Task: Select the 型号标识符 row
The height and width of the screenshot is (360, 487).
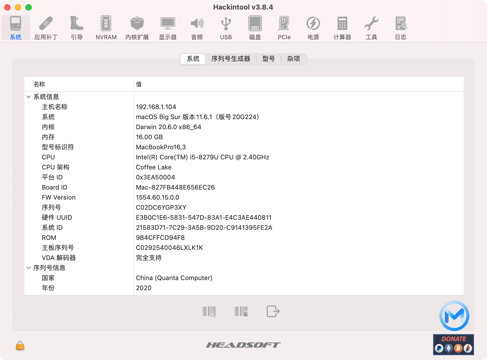Action: coord(244,147)
